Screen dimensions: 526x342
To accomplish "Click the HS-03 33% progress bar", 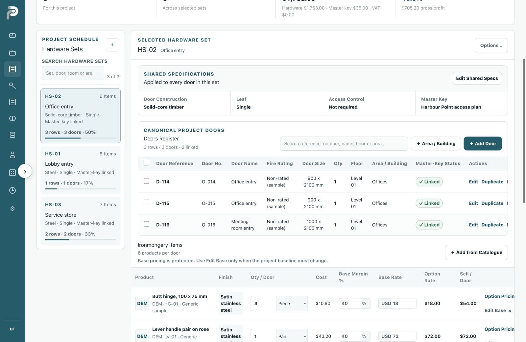I will tap(81, 240).
